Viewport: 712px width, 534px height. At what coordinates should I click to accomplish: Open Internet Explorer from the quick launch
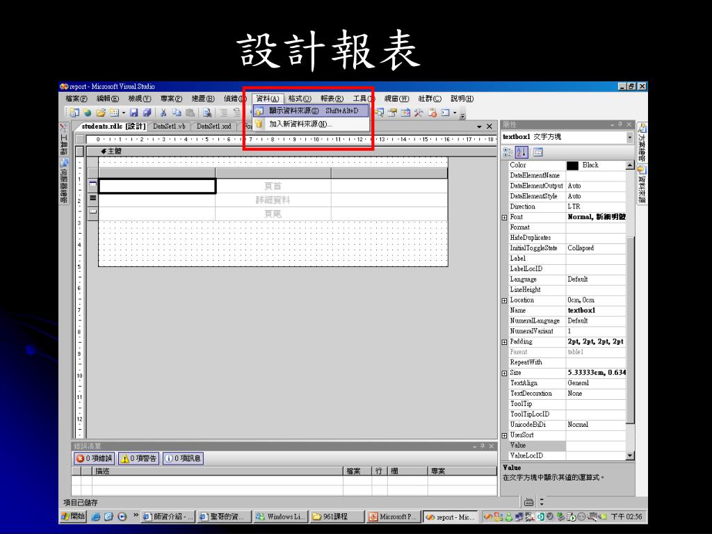[96, 517]
